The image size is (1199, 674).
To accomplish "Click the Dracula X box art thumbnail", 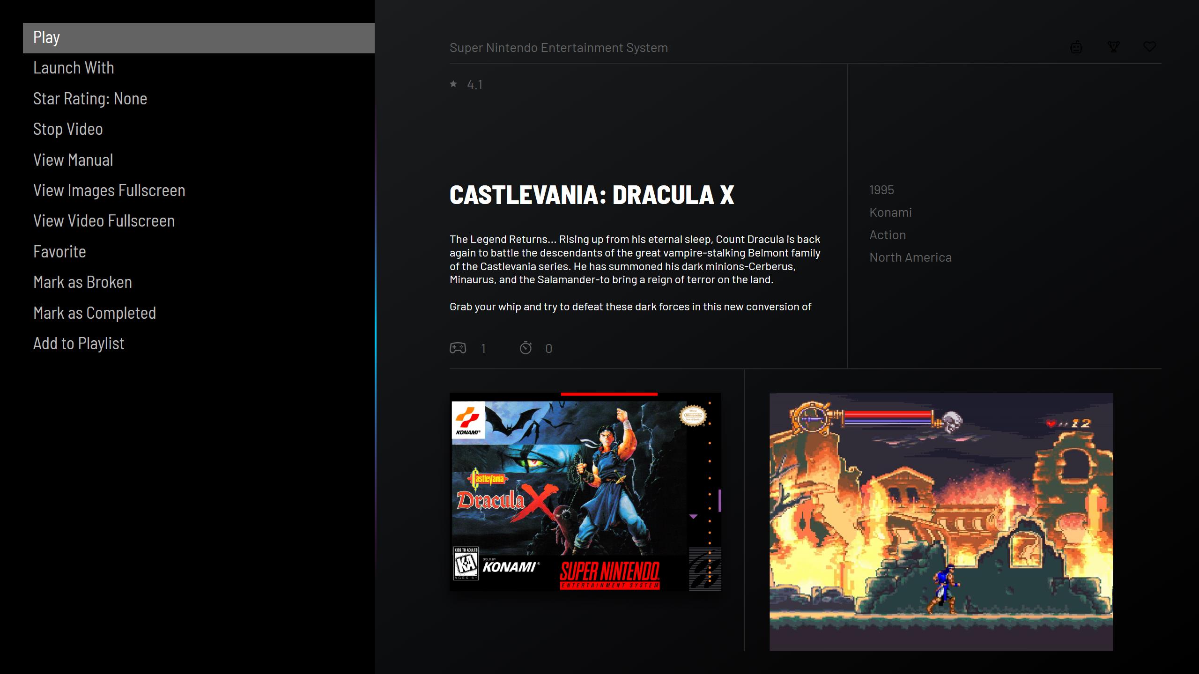I will tap(585, 492).
